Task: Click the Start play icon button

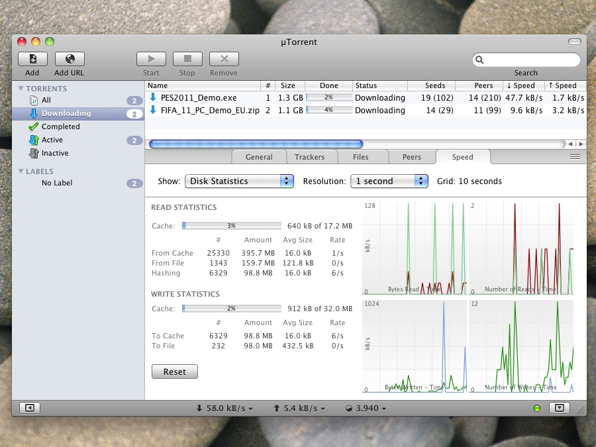Action: click(x=151, y=59)
